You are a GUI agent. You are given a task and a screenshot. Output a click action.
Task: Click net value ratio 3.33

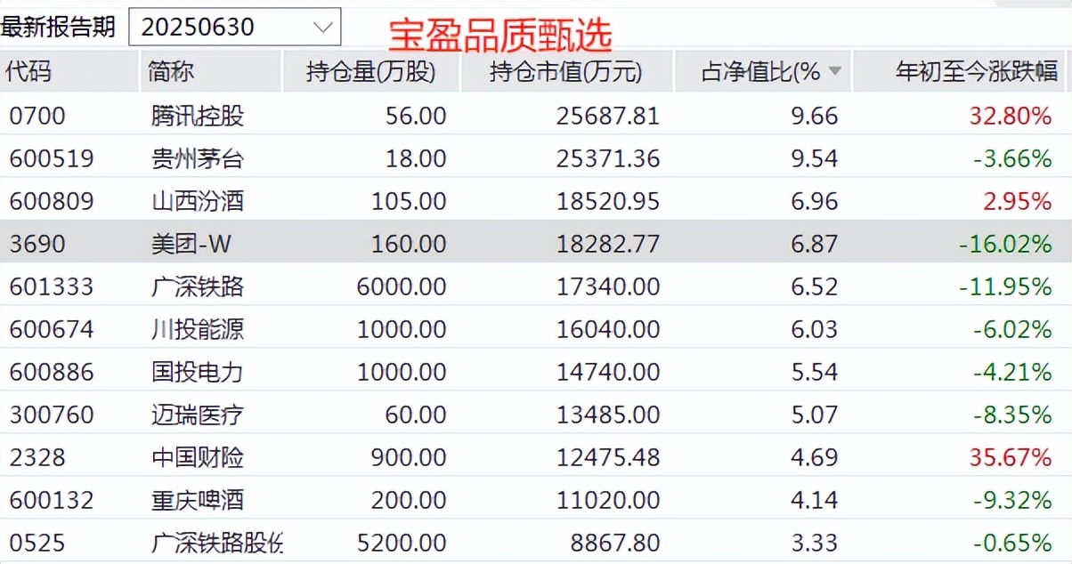click(815, 543)
